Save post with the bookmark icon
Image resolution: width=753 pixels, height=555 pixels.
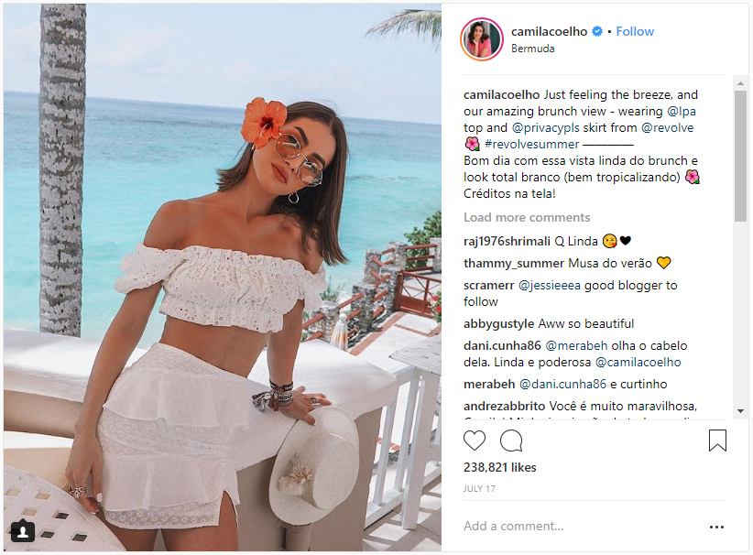coord(717,441)
